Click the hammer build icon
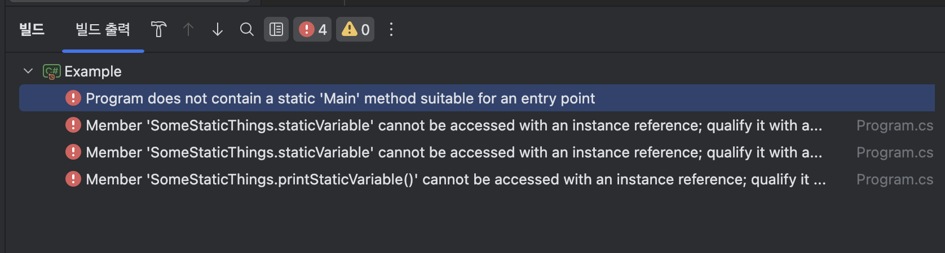 [159, 29]
